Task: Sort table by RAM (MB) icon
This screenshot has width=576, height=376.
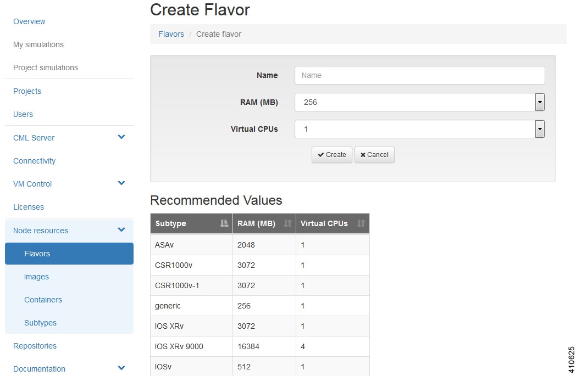Action: click(x=287, y=223)
